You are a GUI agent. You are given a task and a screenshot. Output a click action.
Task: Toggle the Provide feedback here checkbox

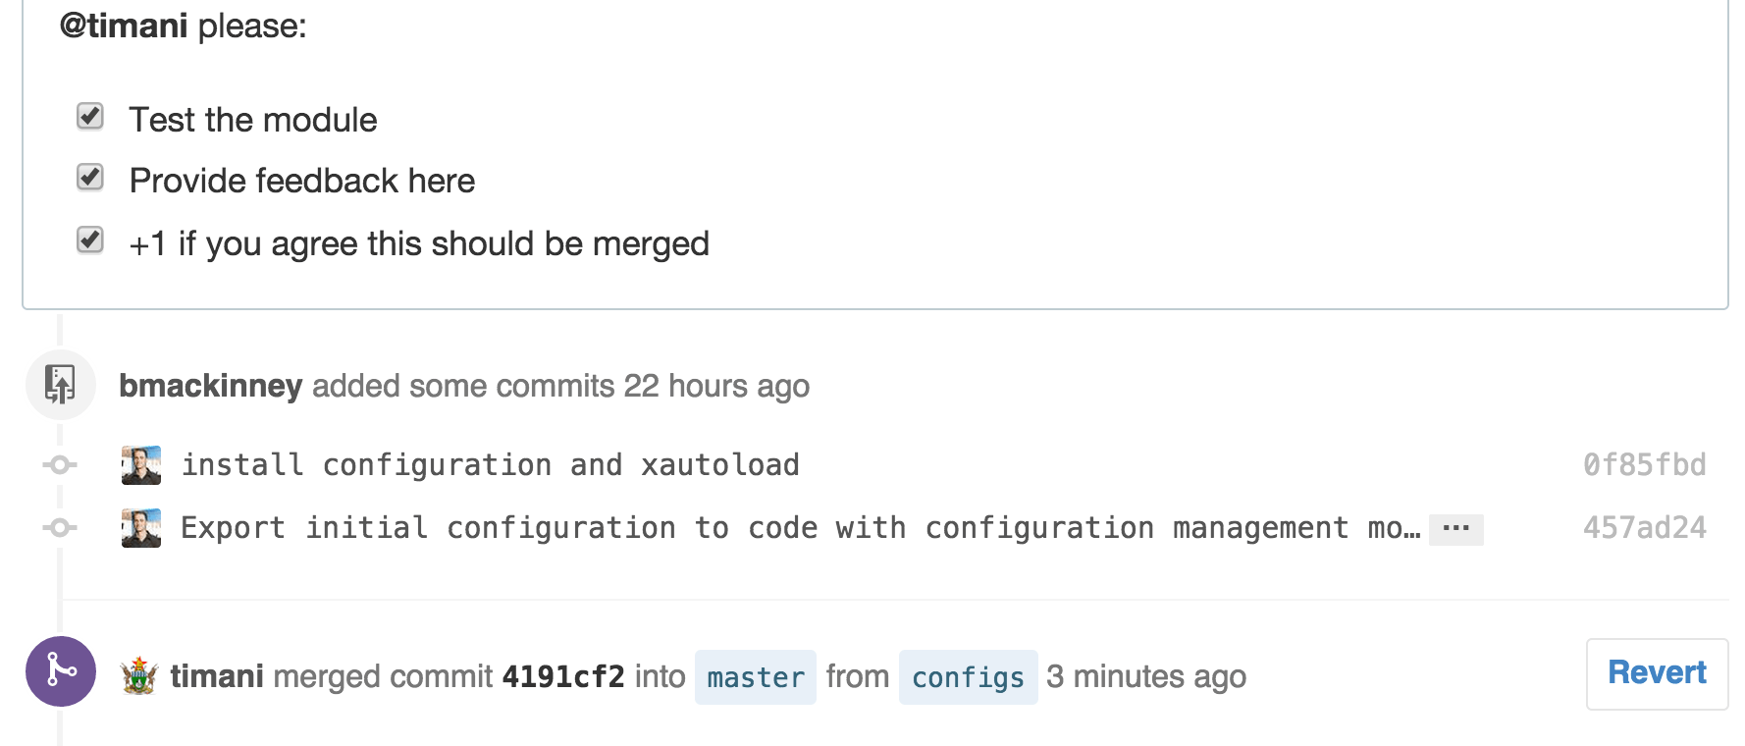click(89, 178)
